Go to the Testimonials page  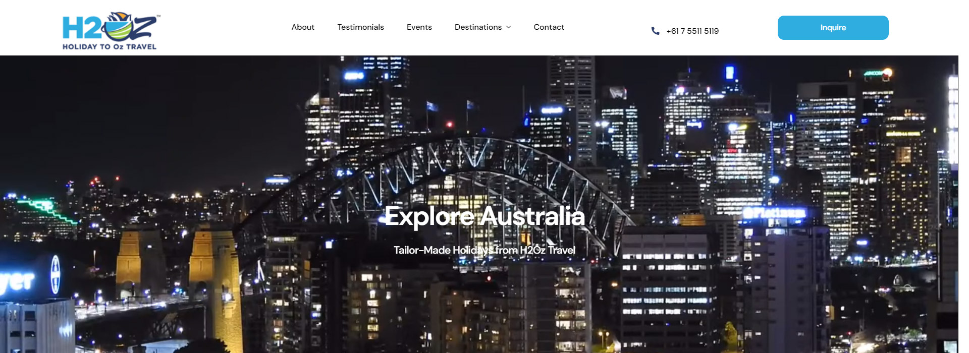(x=360, y=27)
